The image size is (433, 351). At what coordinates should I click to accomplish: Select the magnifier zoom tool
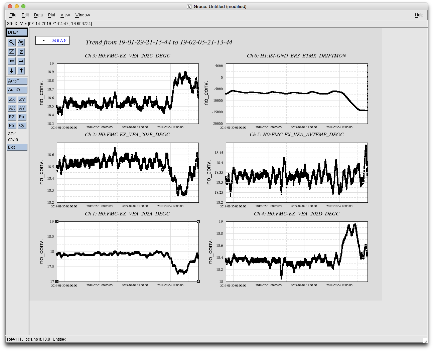point(12,42)
